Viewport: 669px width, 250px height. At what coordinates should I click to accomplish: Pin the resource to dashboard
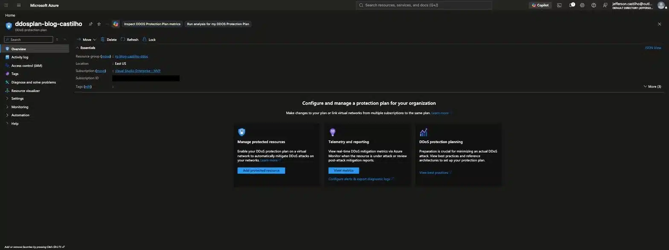[90, 24]
